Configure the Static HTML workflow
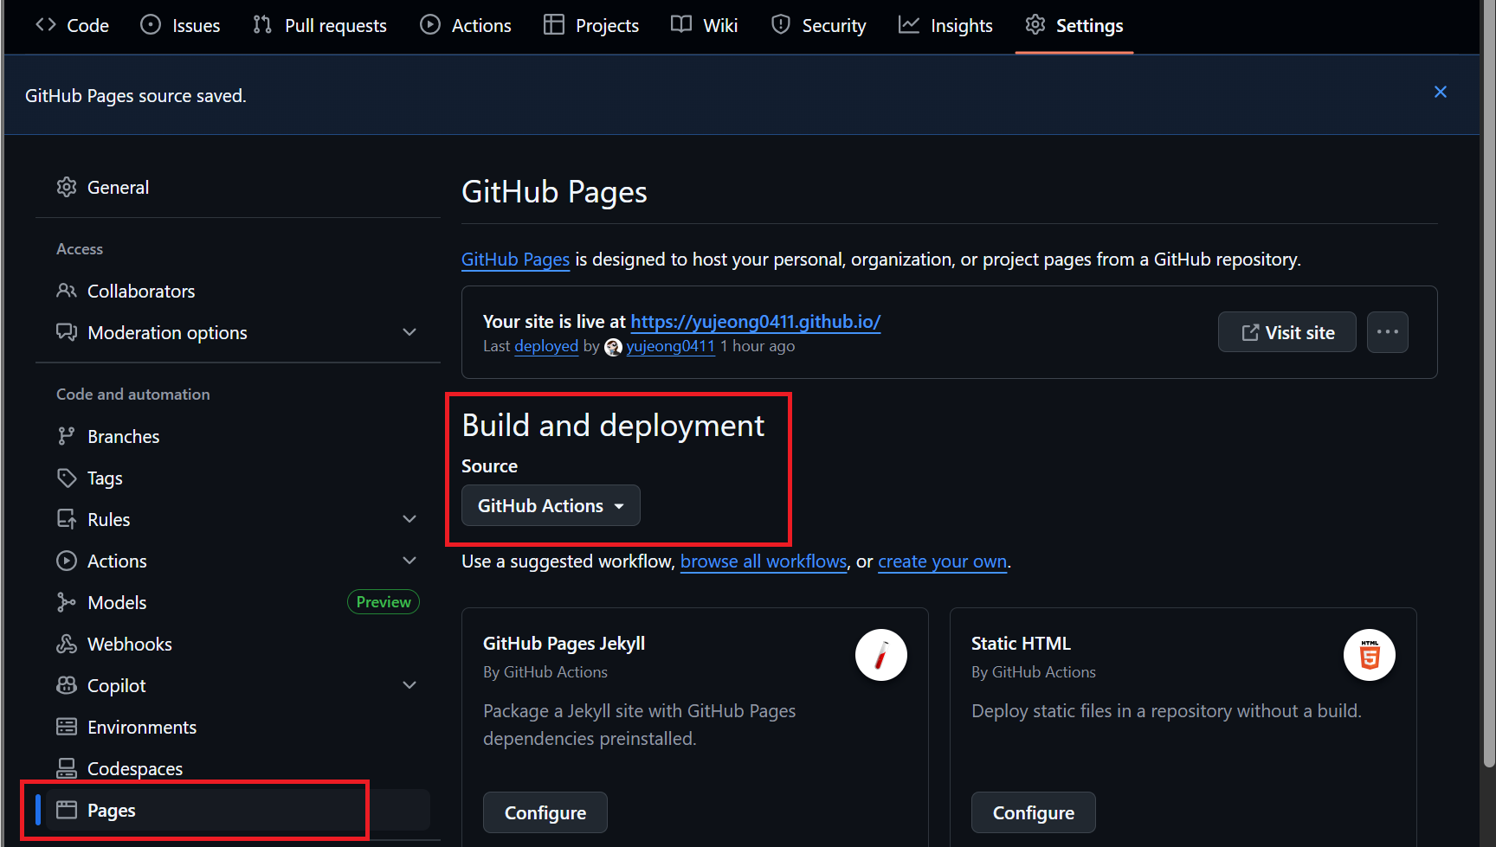The image size is (1496, 847). pos(1034,812)
